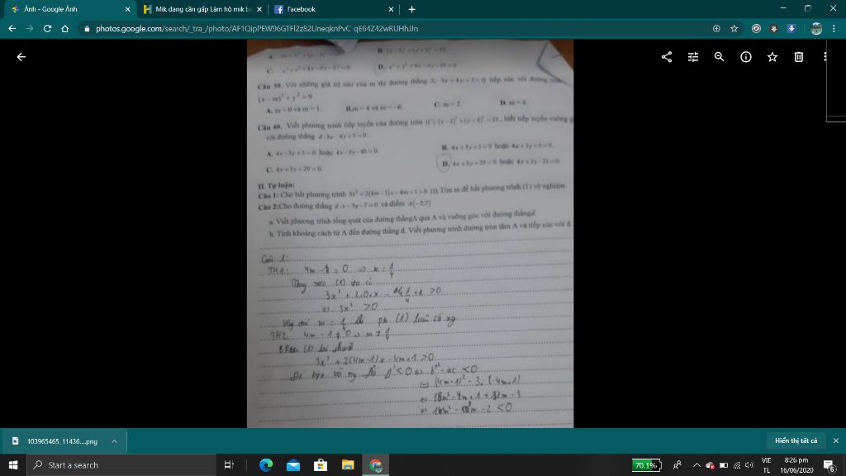Click Hiển thị tất cả downloads button
846x476 pixels.
click(x=796, y=440)
